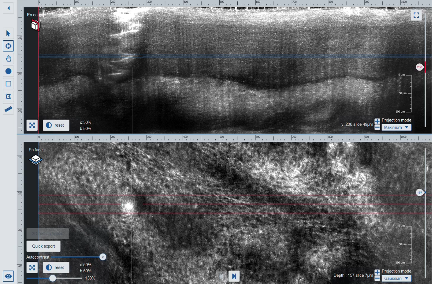The width and height of the screenshot is (432, 284).
Task: Open En coupe Projection mode Maximum dropdown
Action: point(396,128)
